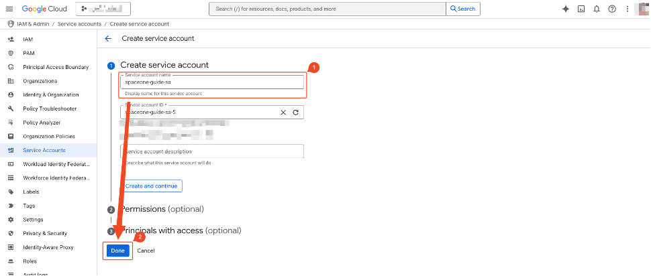Screen dimensions: 651x276
Task: Click the blue Done button
Action: tap(118, 251)
